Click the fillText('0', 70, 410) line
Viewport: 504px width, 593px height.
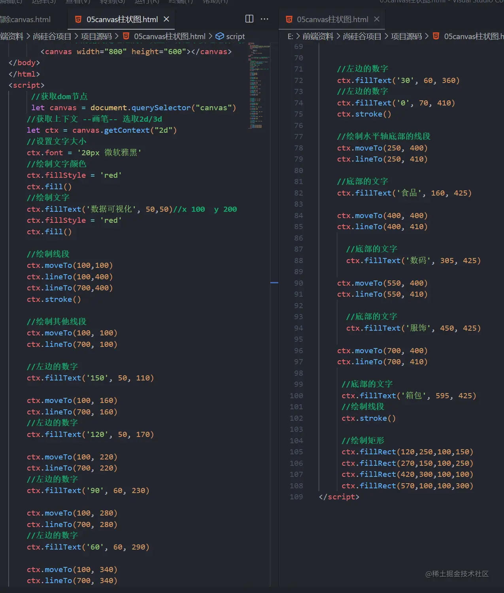click(x=396, y=103)
